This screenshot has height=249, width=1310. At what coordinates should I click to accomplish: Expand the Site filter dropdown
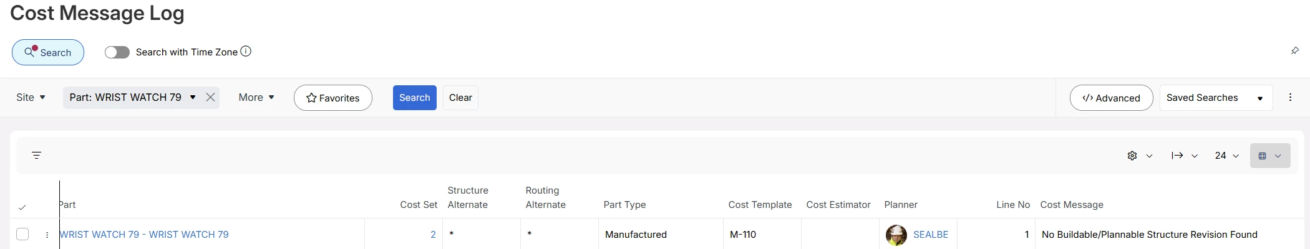pyautogui.click(x=31, y=98)
